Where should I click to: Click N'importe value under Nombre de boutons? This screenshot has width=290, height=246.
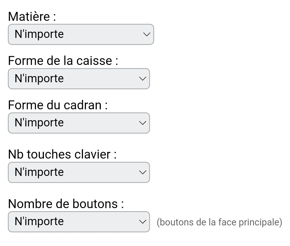tap(39, 222)
